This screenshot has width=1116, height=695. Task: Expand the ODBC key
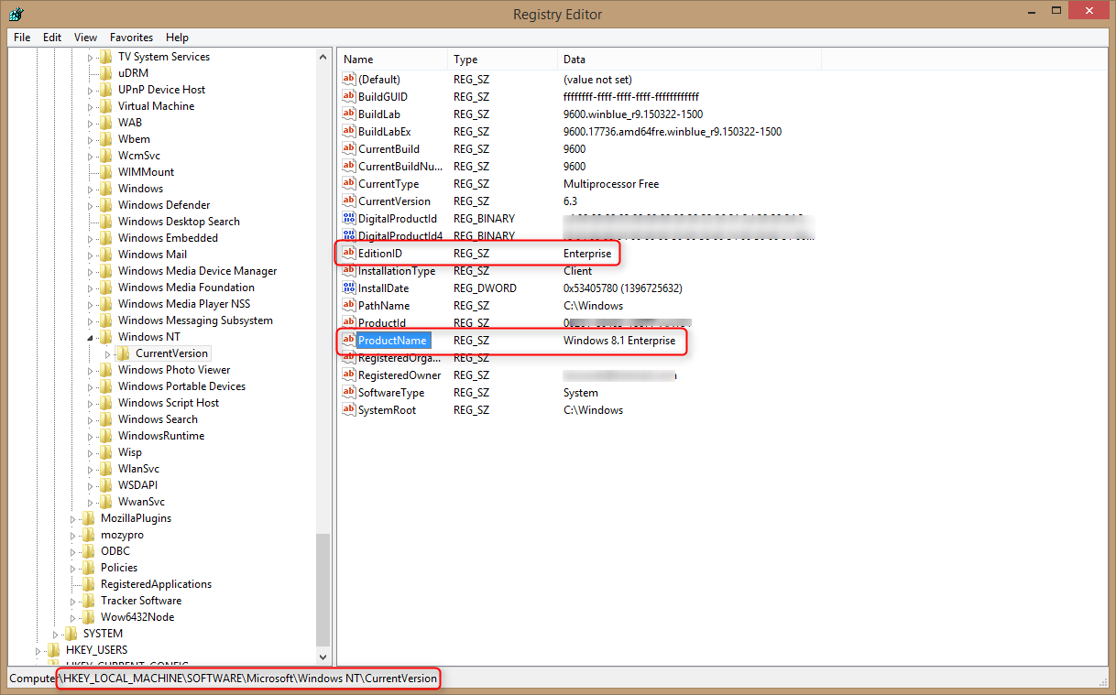[73, 551]
